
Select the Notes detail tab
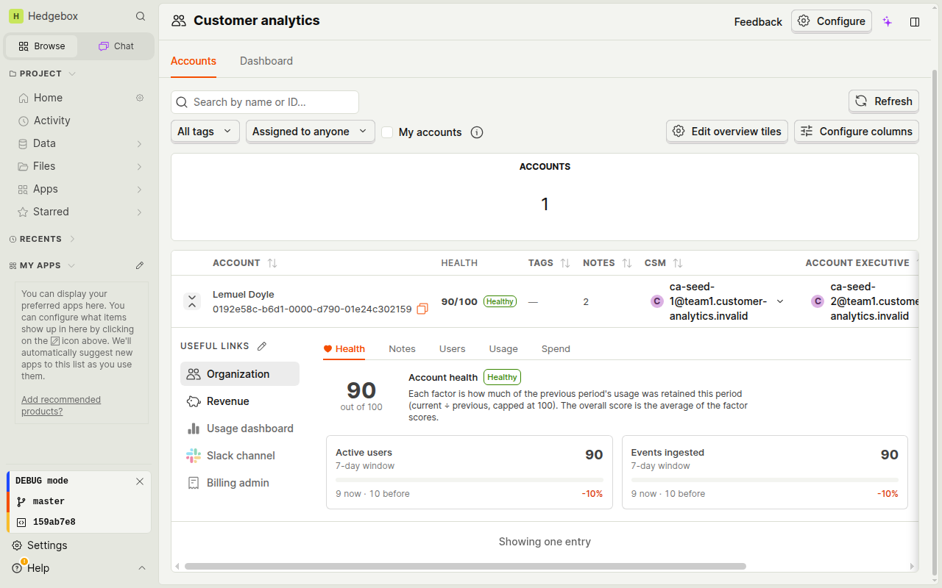(403, 348)
